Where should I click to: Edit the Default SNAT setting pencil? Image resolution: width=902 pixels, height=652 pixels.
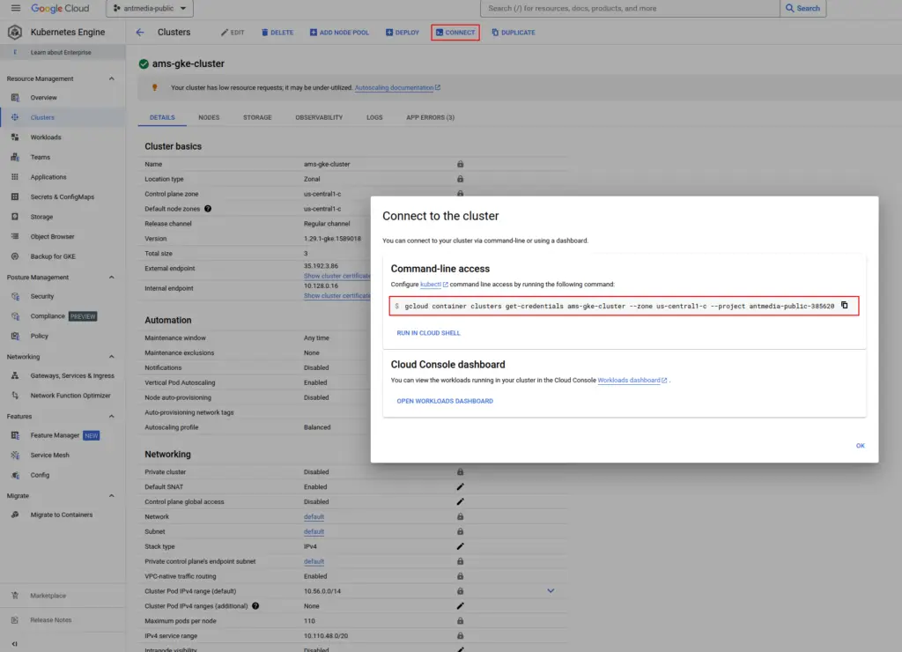460,487
